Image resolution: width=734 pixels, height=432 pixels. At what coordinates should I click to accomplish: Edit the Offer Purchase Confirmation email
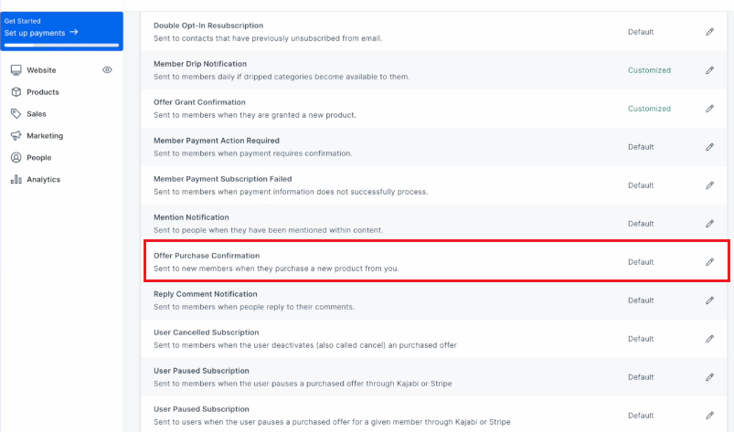[709, 262]
